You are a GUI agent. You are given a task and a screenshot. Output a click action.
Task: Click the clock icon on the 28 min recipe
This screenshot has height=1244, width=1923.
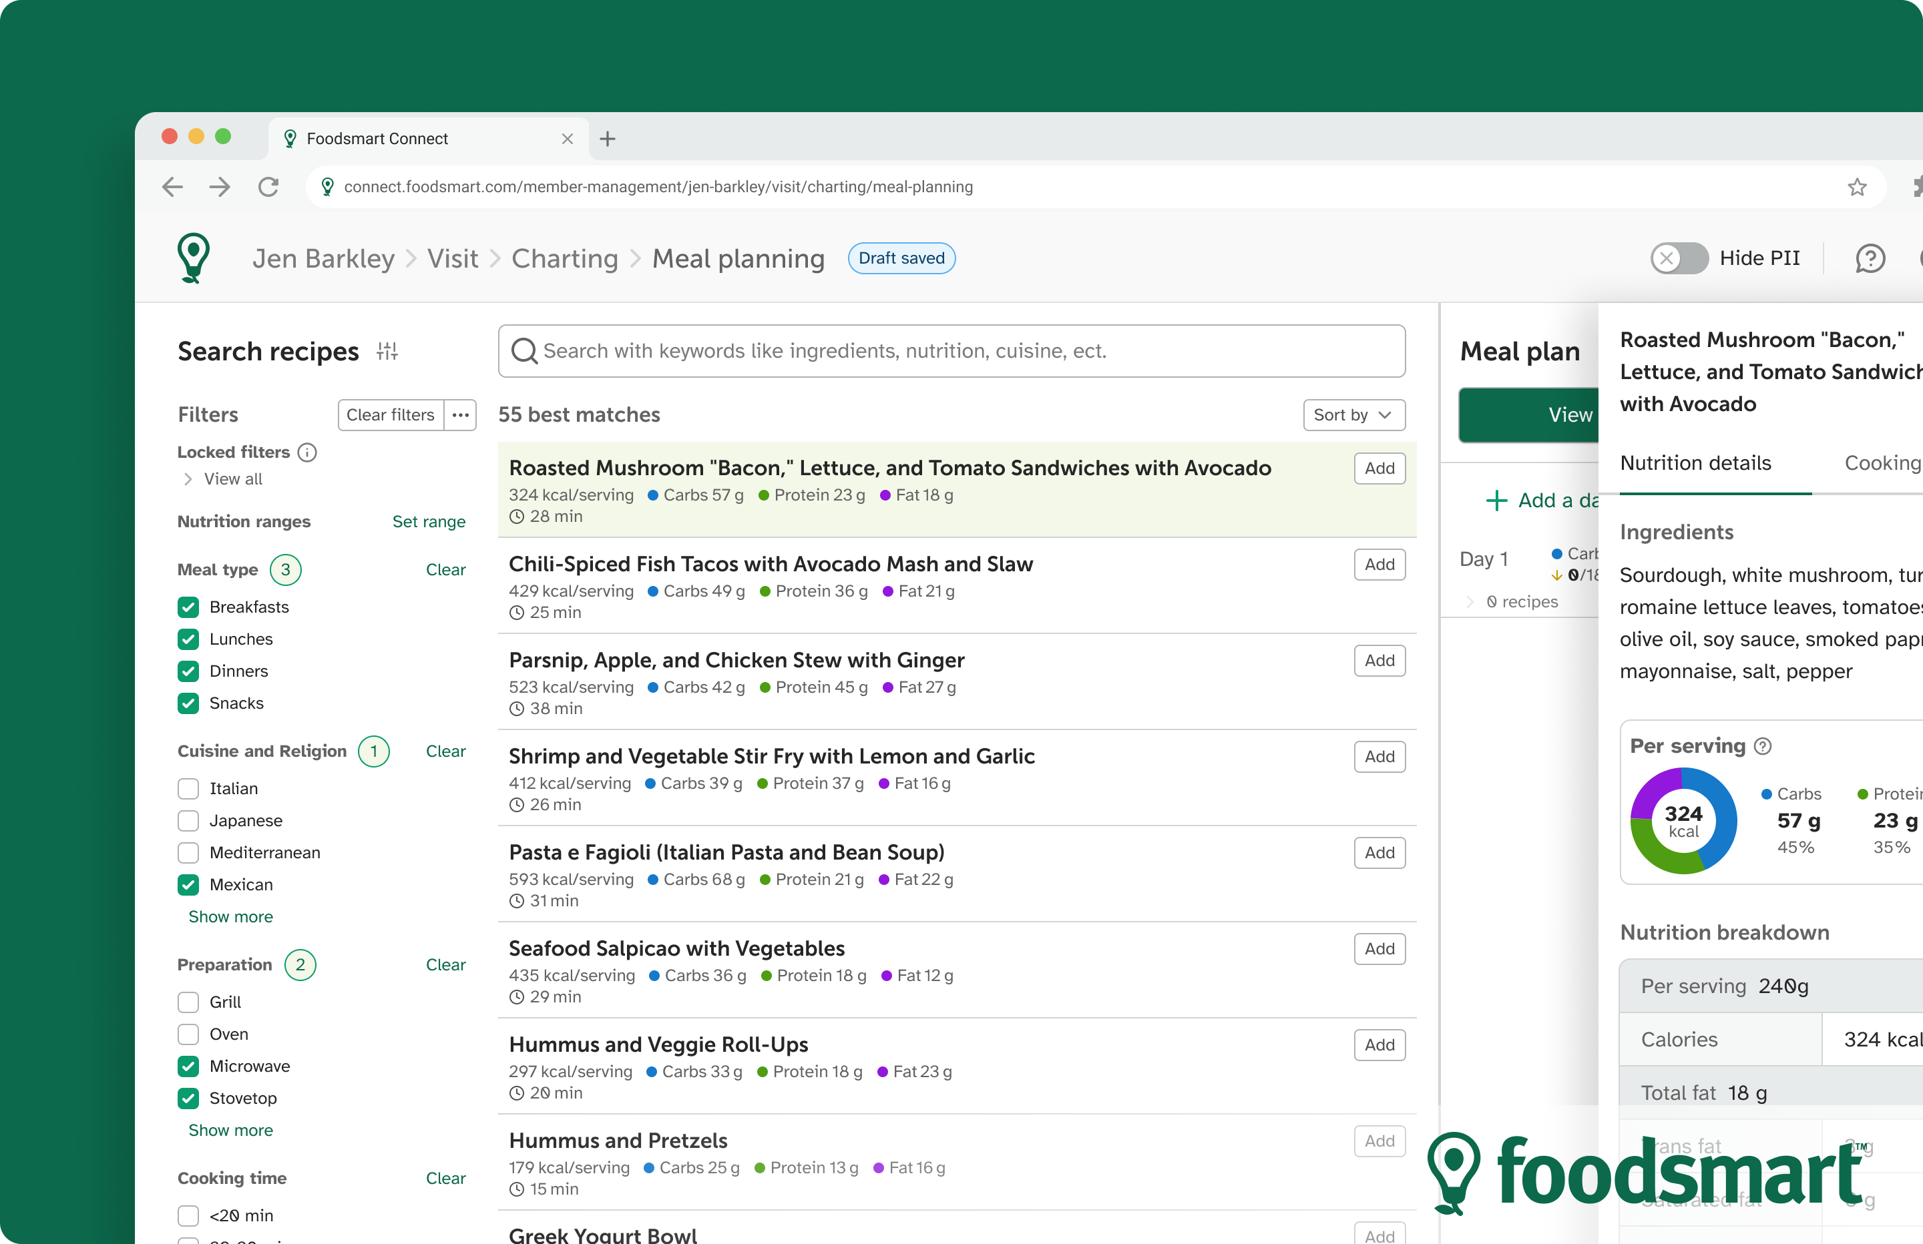(x=517, y=517)
